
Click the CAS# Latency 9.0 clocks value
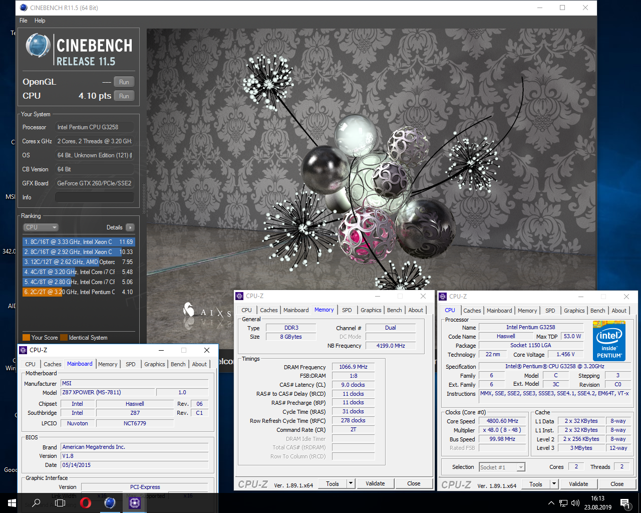click(x=353, y=385)
